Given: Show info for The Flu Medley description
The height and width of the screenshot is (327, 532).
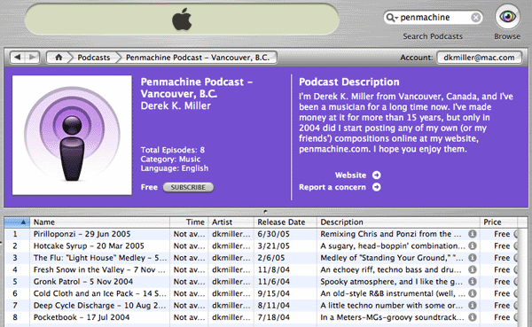Looking at the screenshot, I should tap(473, 258).
